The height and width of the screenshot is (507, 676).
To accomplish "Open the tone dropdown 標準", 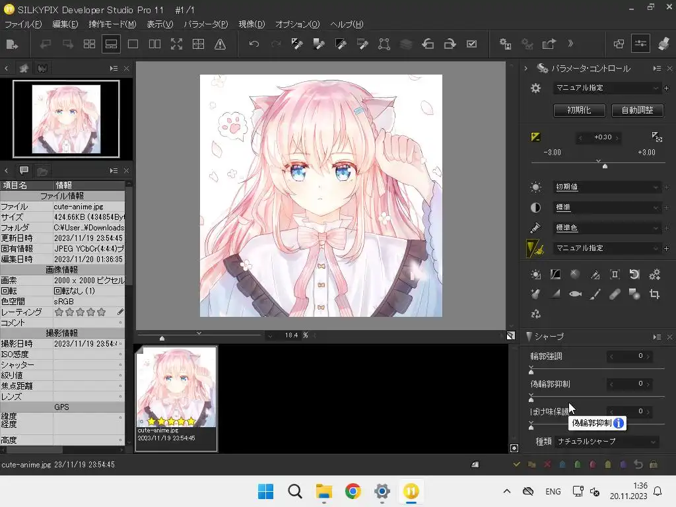I will pyautogui.click(x=607, y=207).
